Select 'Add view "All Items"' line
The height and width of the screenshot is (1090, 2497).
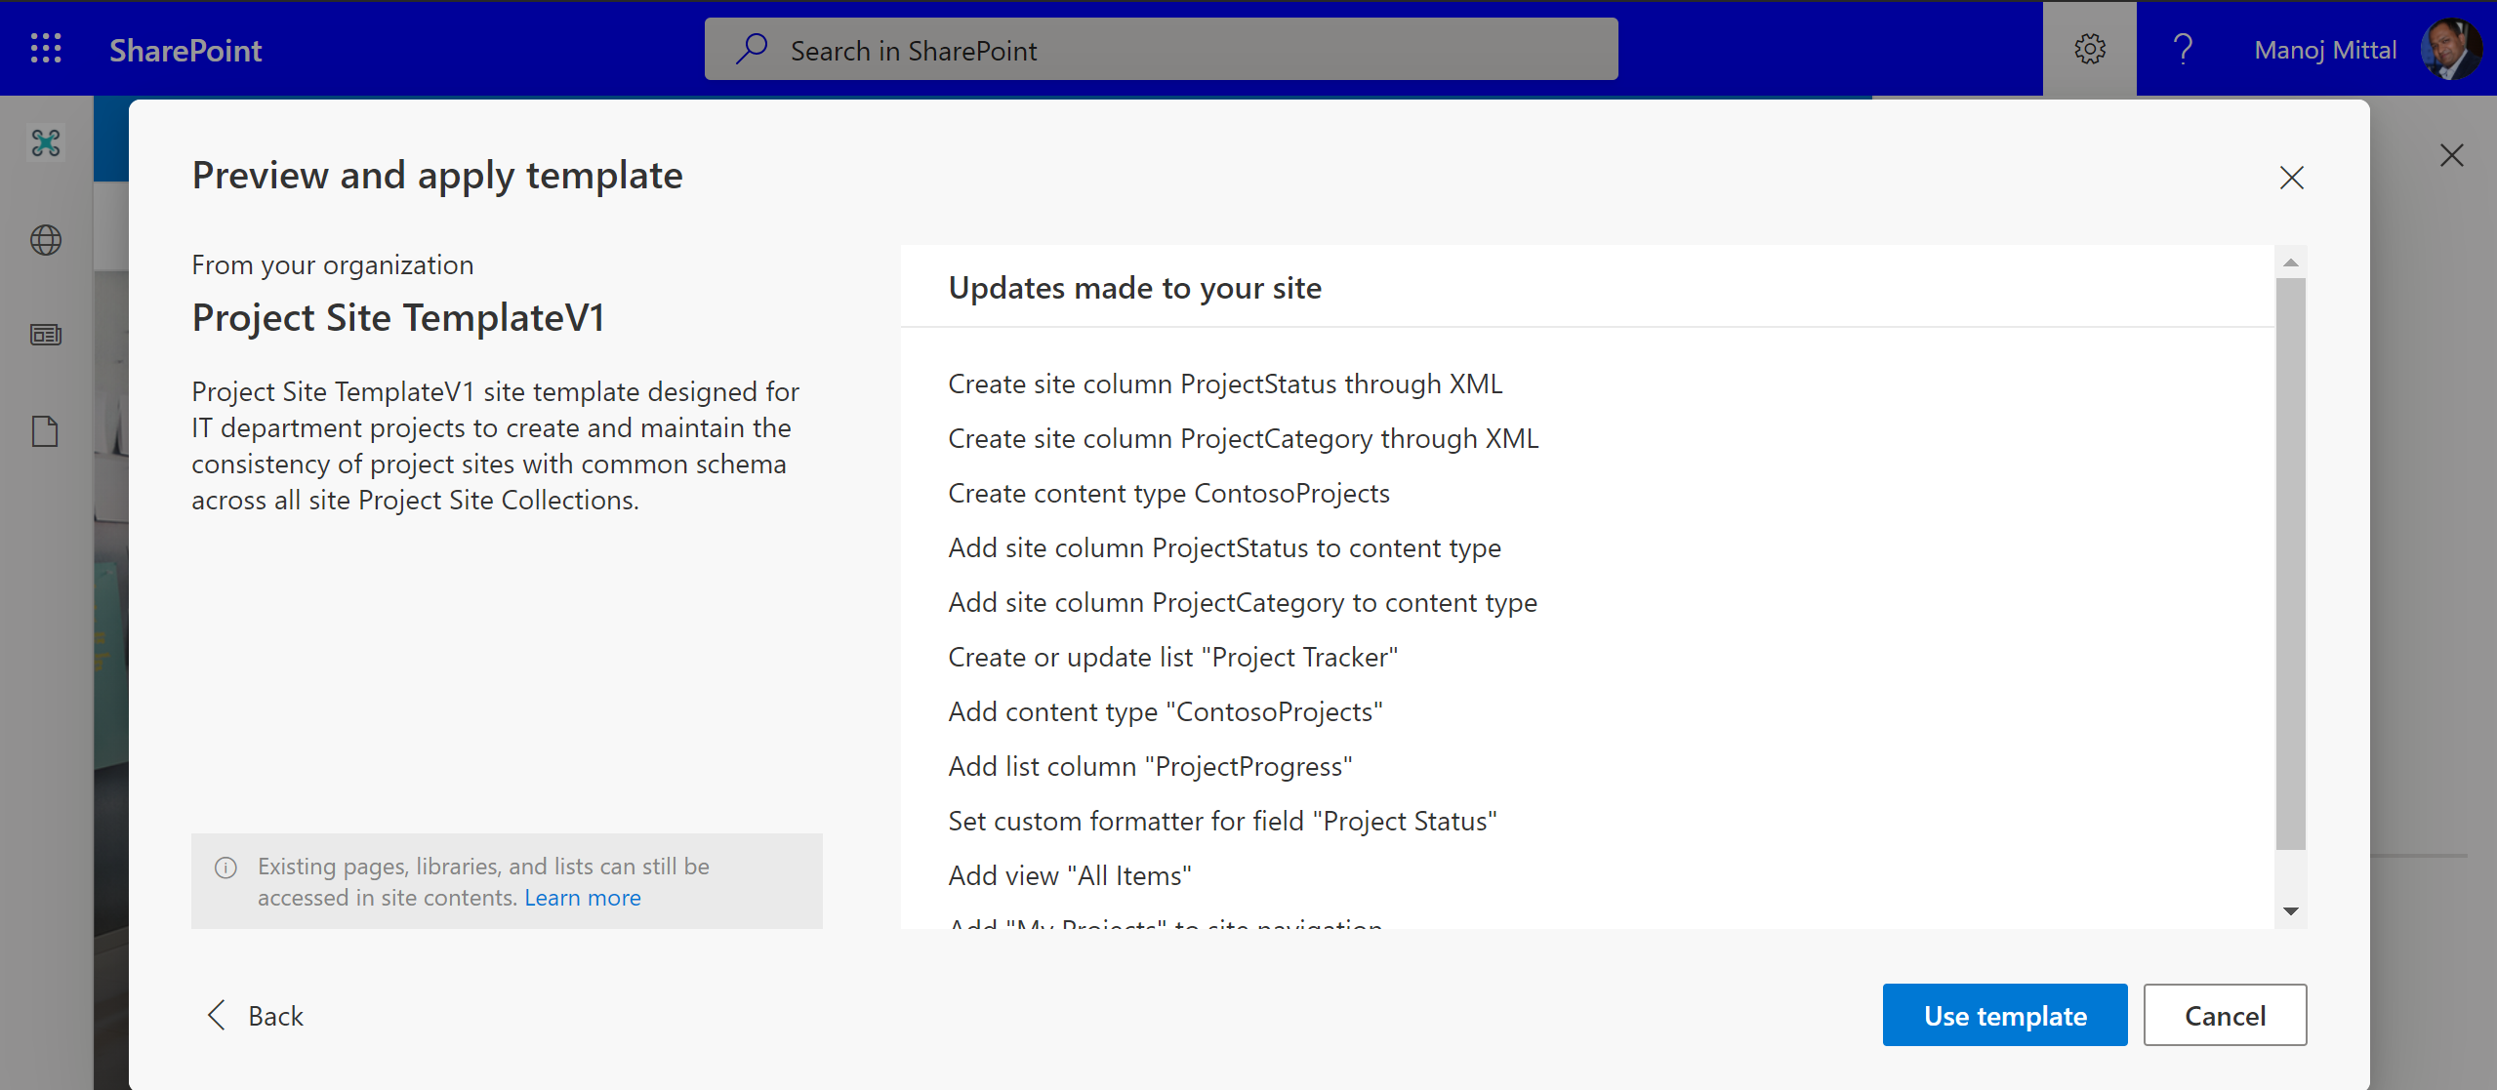[1070, 876]
